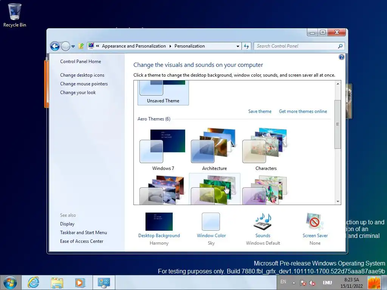Select the snowy landscape theme thumbnail
This screenshot has width=387, height=290.
pos(163,190)
